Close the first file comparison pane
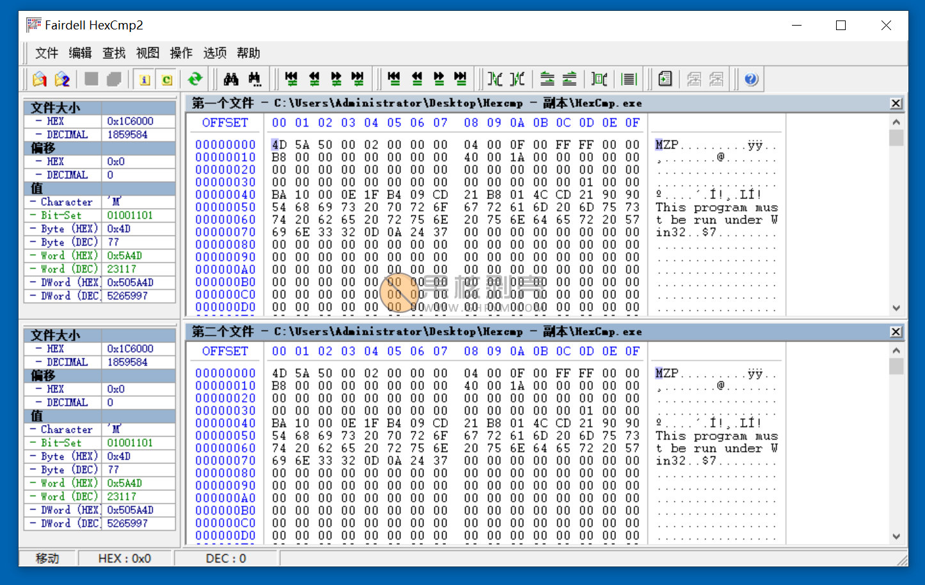Viewport: 925px width, 585px height. tap(896, 102)
